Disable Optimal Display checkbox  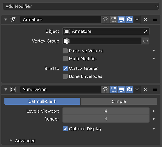click(65, 129)
